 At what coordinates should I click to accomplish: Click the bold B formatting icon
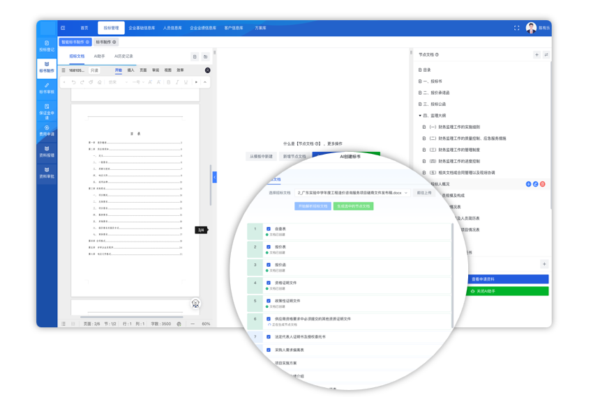pos(168,82)
